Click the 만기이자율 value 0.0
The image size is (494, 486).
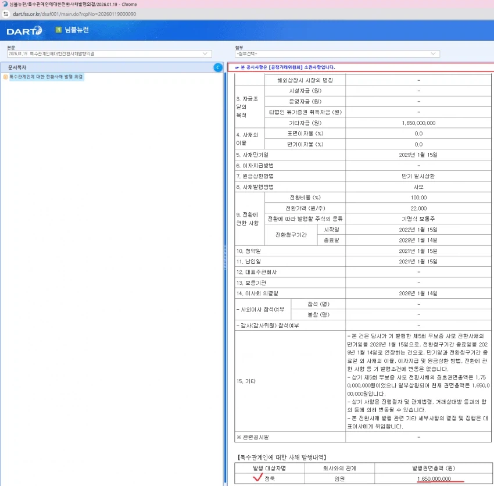pyautogui.click(x=418, y=144)
